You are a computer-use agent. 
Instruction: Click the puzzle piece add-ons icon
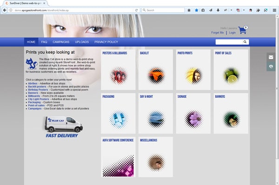[x=258, y=10]
